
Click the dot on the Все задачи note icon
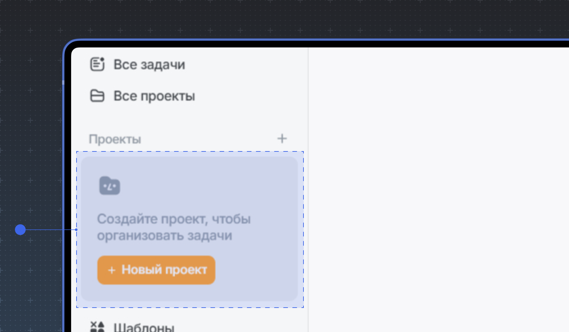pyautogui.click(x=102, y=60)
